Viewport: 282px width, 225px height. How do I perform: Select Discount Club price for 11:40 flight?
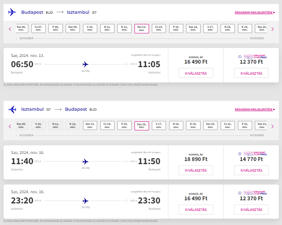(251, 170)
